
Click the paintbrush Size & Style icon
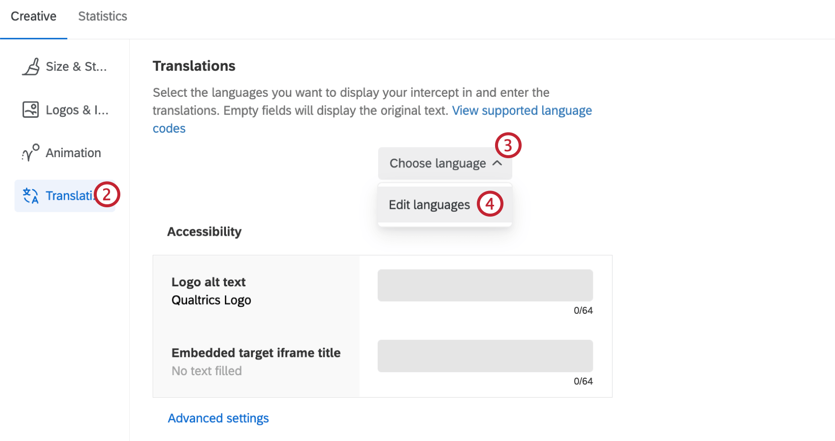click(31, 67)
